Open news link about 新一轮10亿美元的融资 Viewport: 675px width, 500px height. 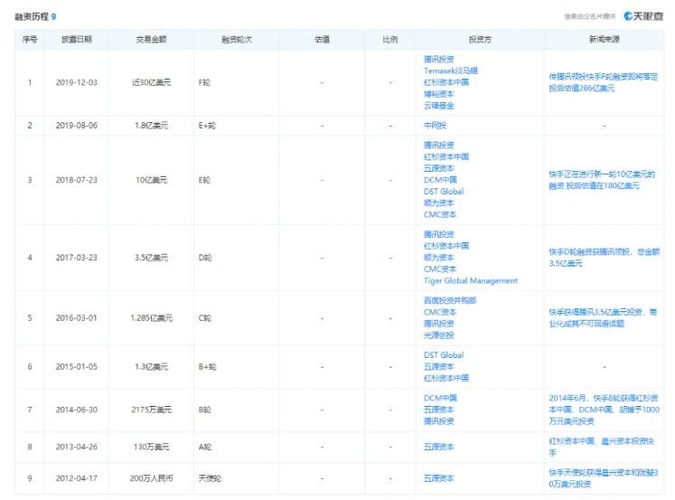click(x=602, y=180)
